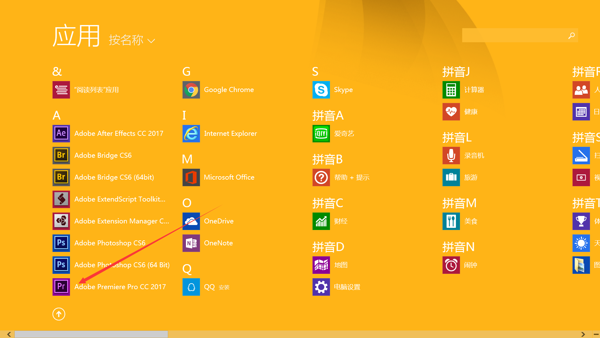Click the horizontal scrollbar thumb

(x=91, y=334)
